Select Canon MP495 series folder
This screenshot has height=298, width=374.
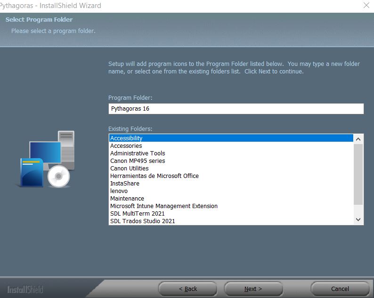[x=231, y=161]
